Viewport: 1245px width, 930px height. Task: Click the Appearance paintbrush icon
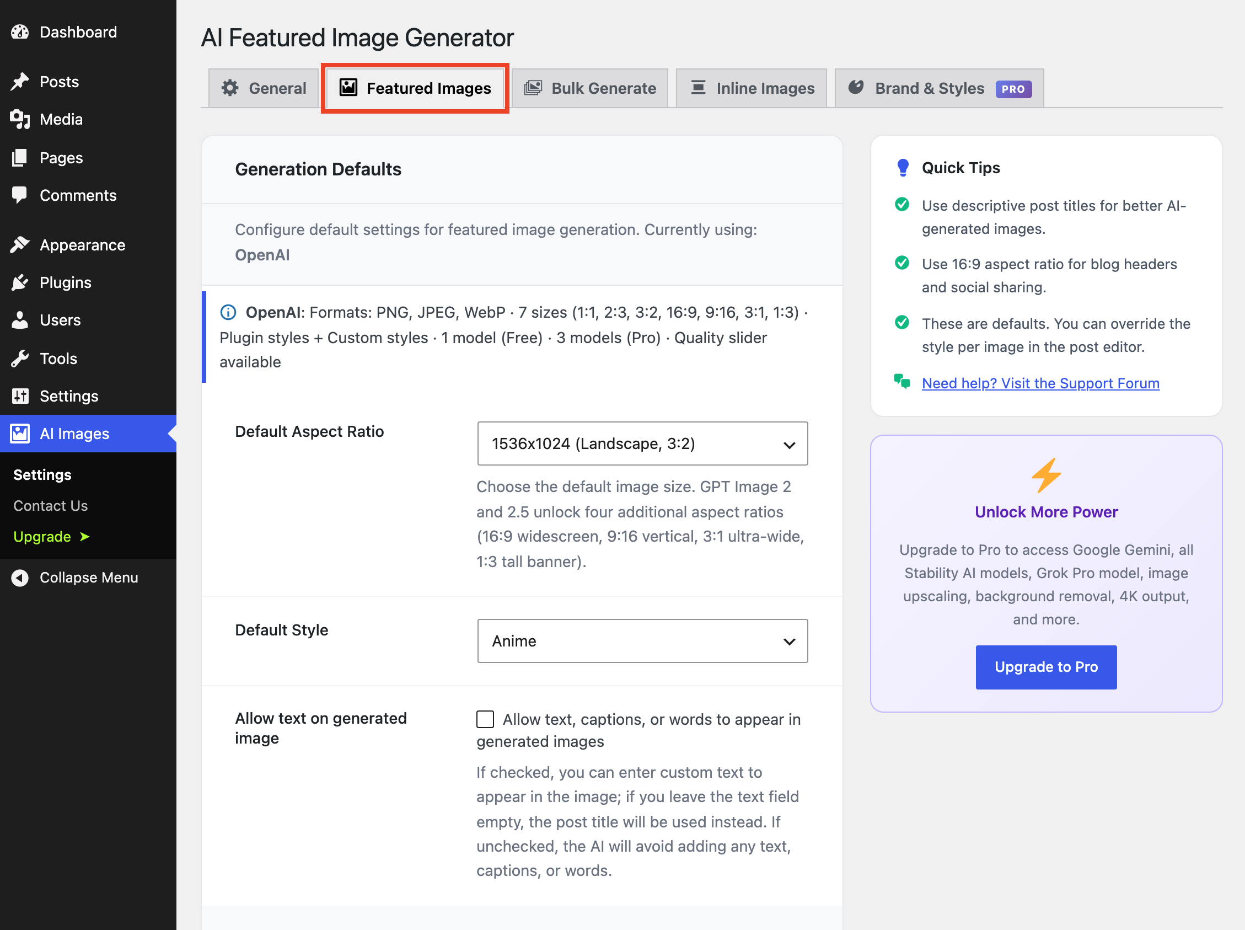point(20,245)
